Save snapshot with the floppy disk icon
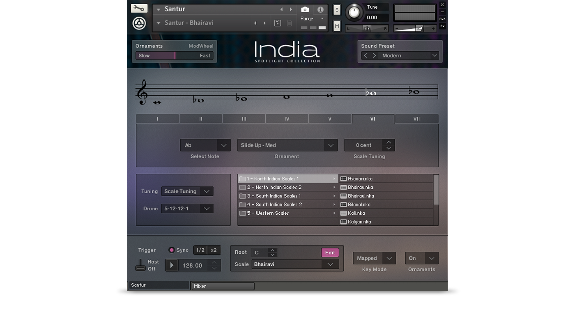575x330 pixels. pos(278,23)
